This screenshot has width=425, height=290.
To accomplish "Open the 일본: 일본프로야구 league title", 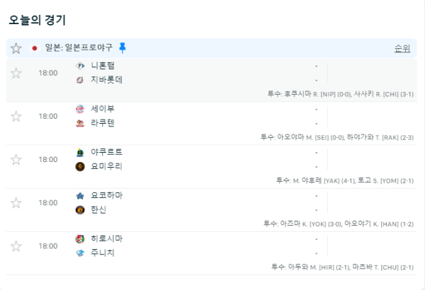I will pyautogui.click(x=79, y=47).
